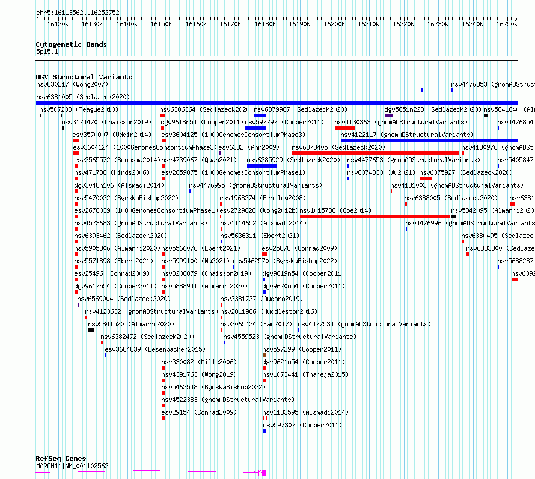This screenshot has width=535, height=479.
Task: Click the nsv4122117 gnomAD blue variant bar
Action: pos(429,141)
